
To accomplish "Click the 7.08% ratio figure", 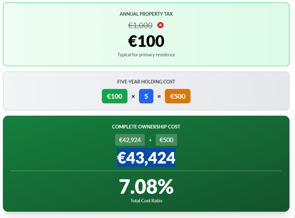I will click(146, 187).
